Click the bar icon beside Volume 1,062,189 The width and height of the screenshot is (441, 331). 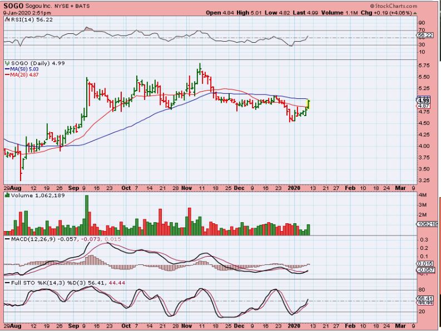point(7,195)
